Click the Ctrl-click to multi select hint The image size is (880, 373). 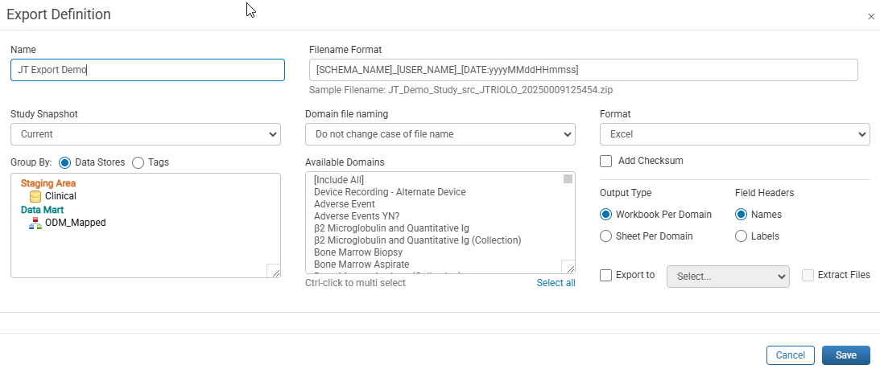pyautogui.click(x=355, y=283)
